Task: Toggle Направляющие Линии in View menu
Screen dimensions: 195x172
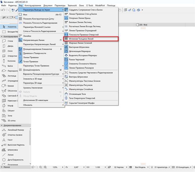Action: pyautogui.click(x=41, y=40)
